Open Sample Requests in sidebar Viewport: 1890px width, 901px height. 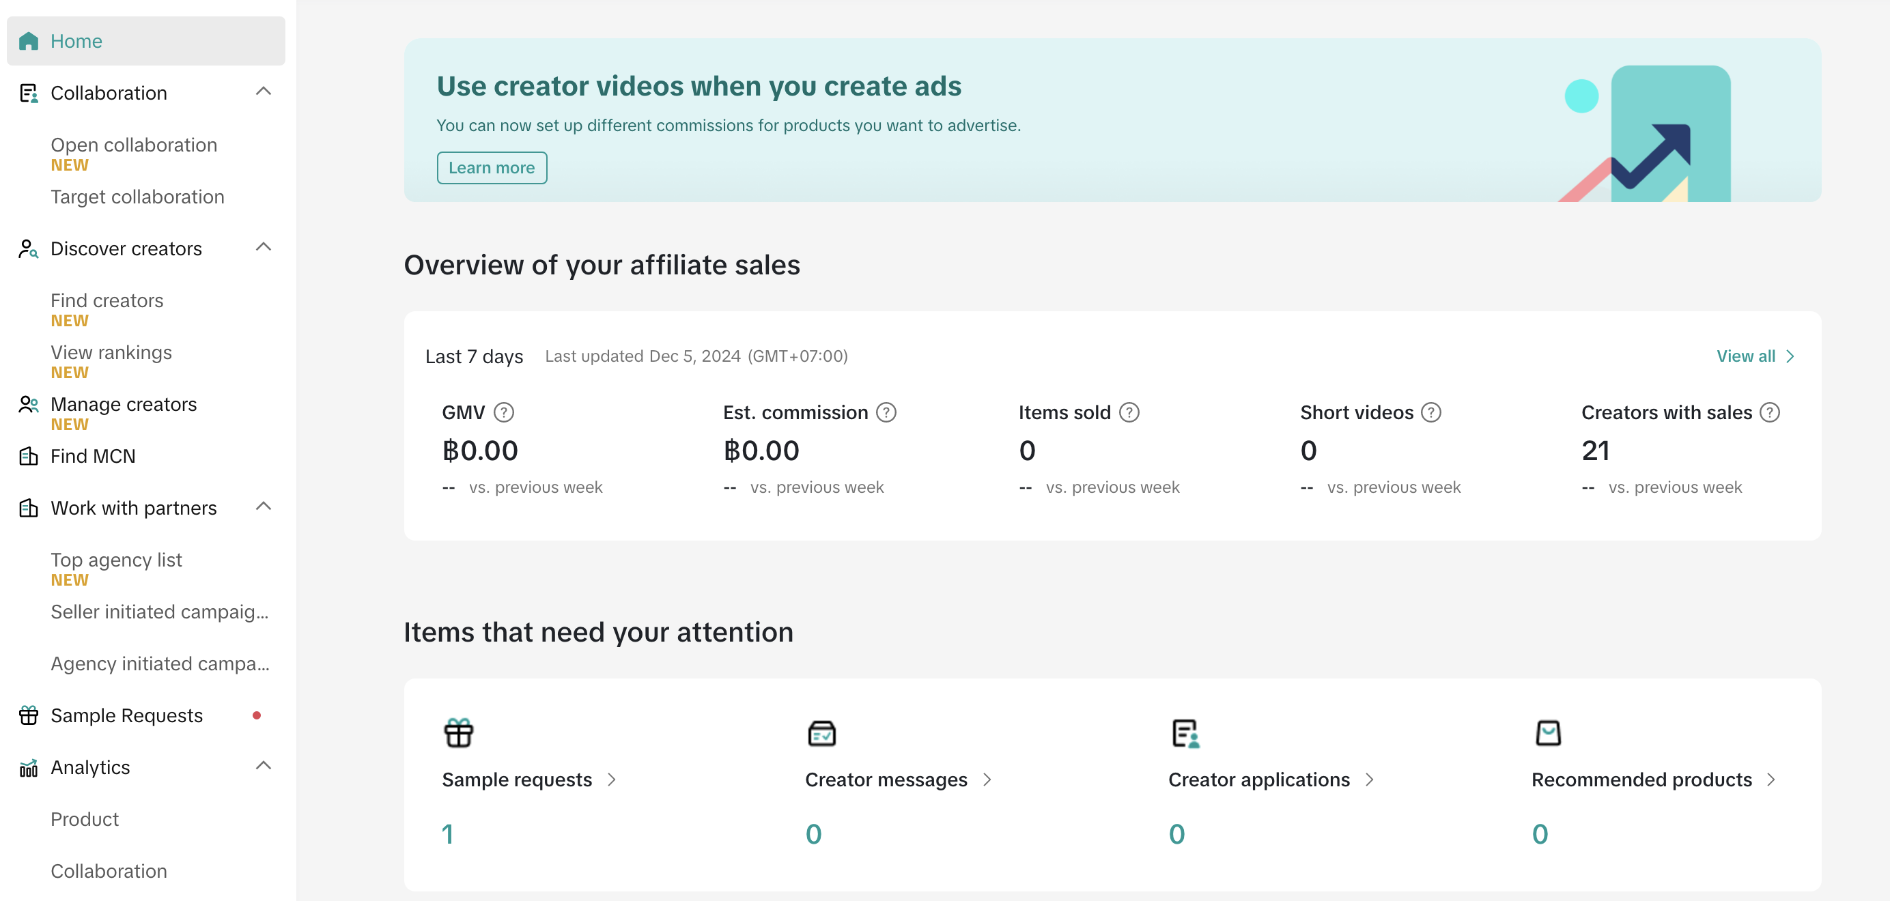[x=126, y=715]
